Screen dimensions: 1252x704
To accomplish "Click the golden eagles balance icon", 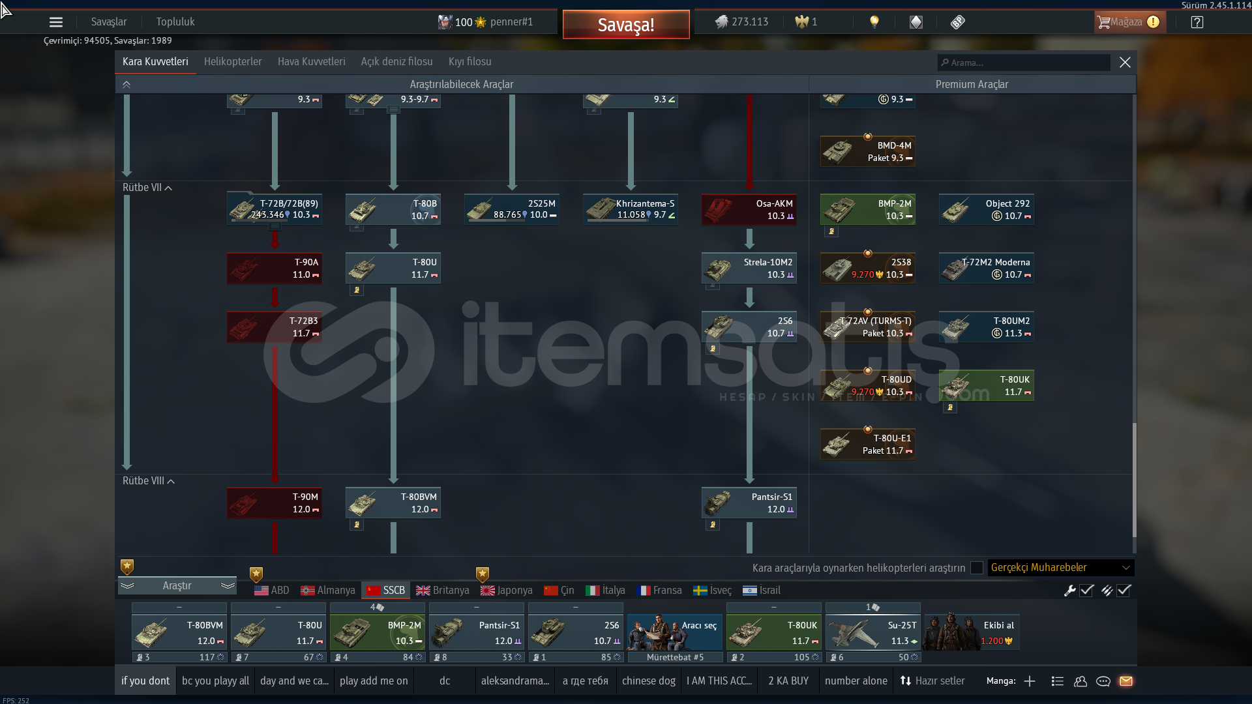I will (x=802, y=22).
